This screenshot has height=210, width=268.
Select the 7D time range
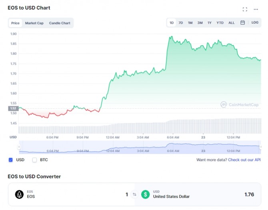point(181,23)
